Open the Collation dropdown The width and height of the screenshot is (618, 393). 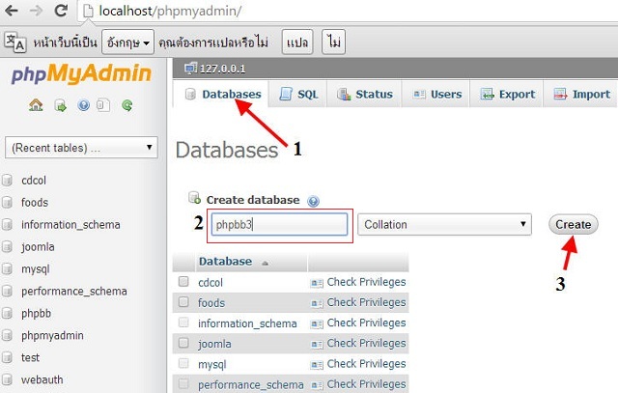click(444, 224)
